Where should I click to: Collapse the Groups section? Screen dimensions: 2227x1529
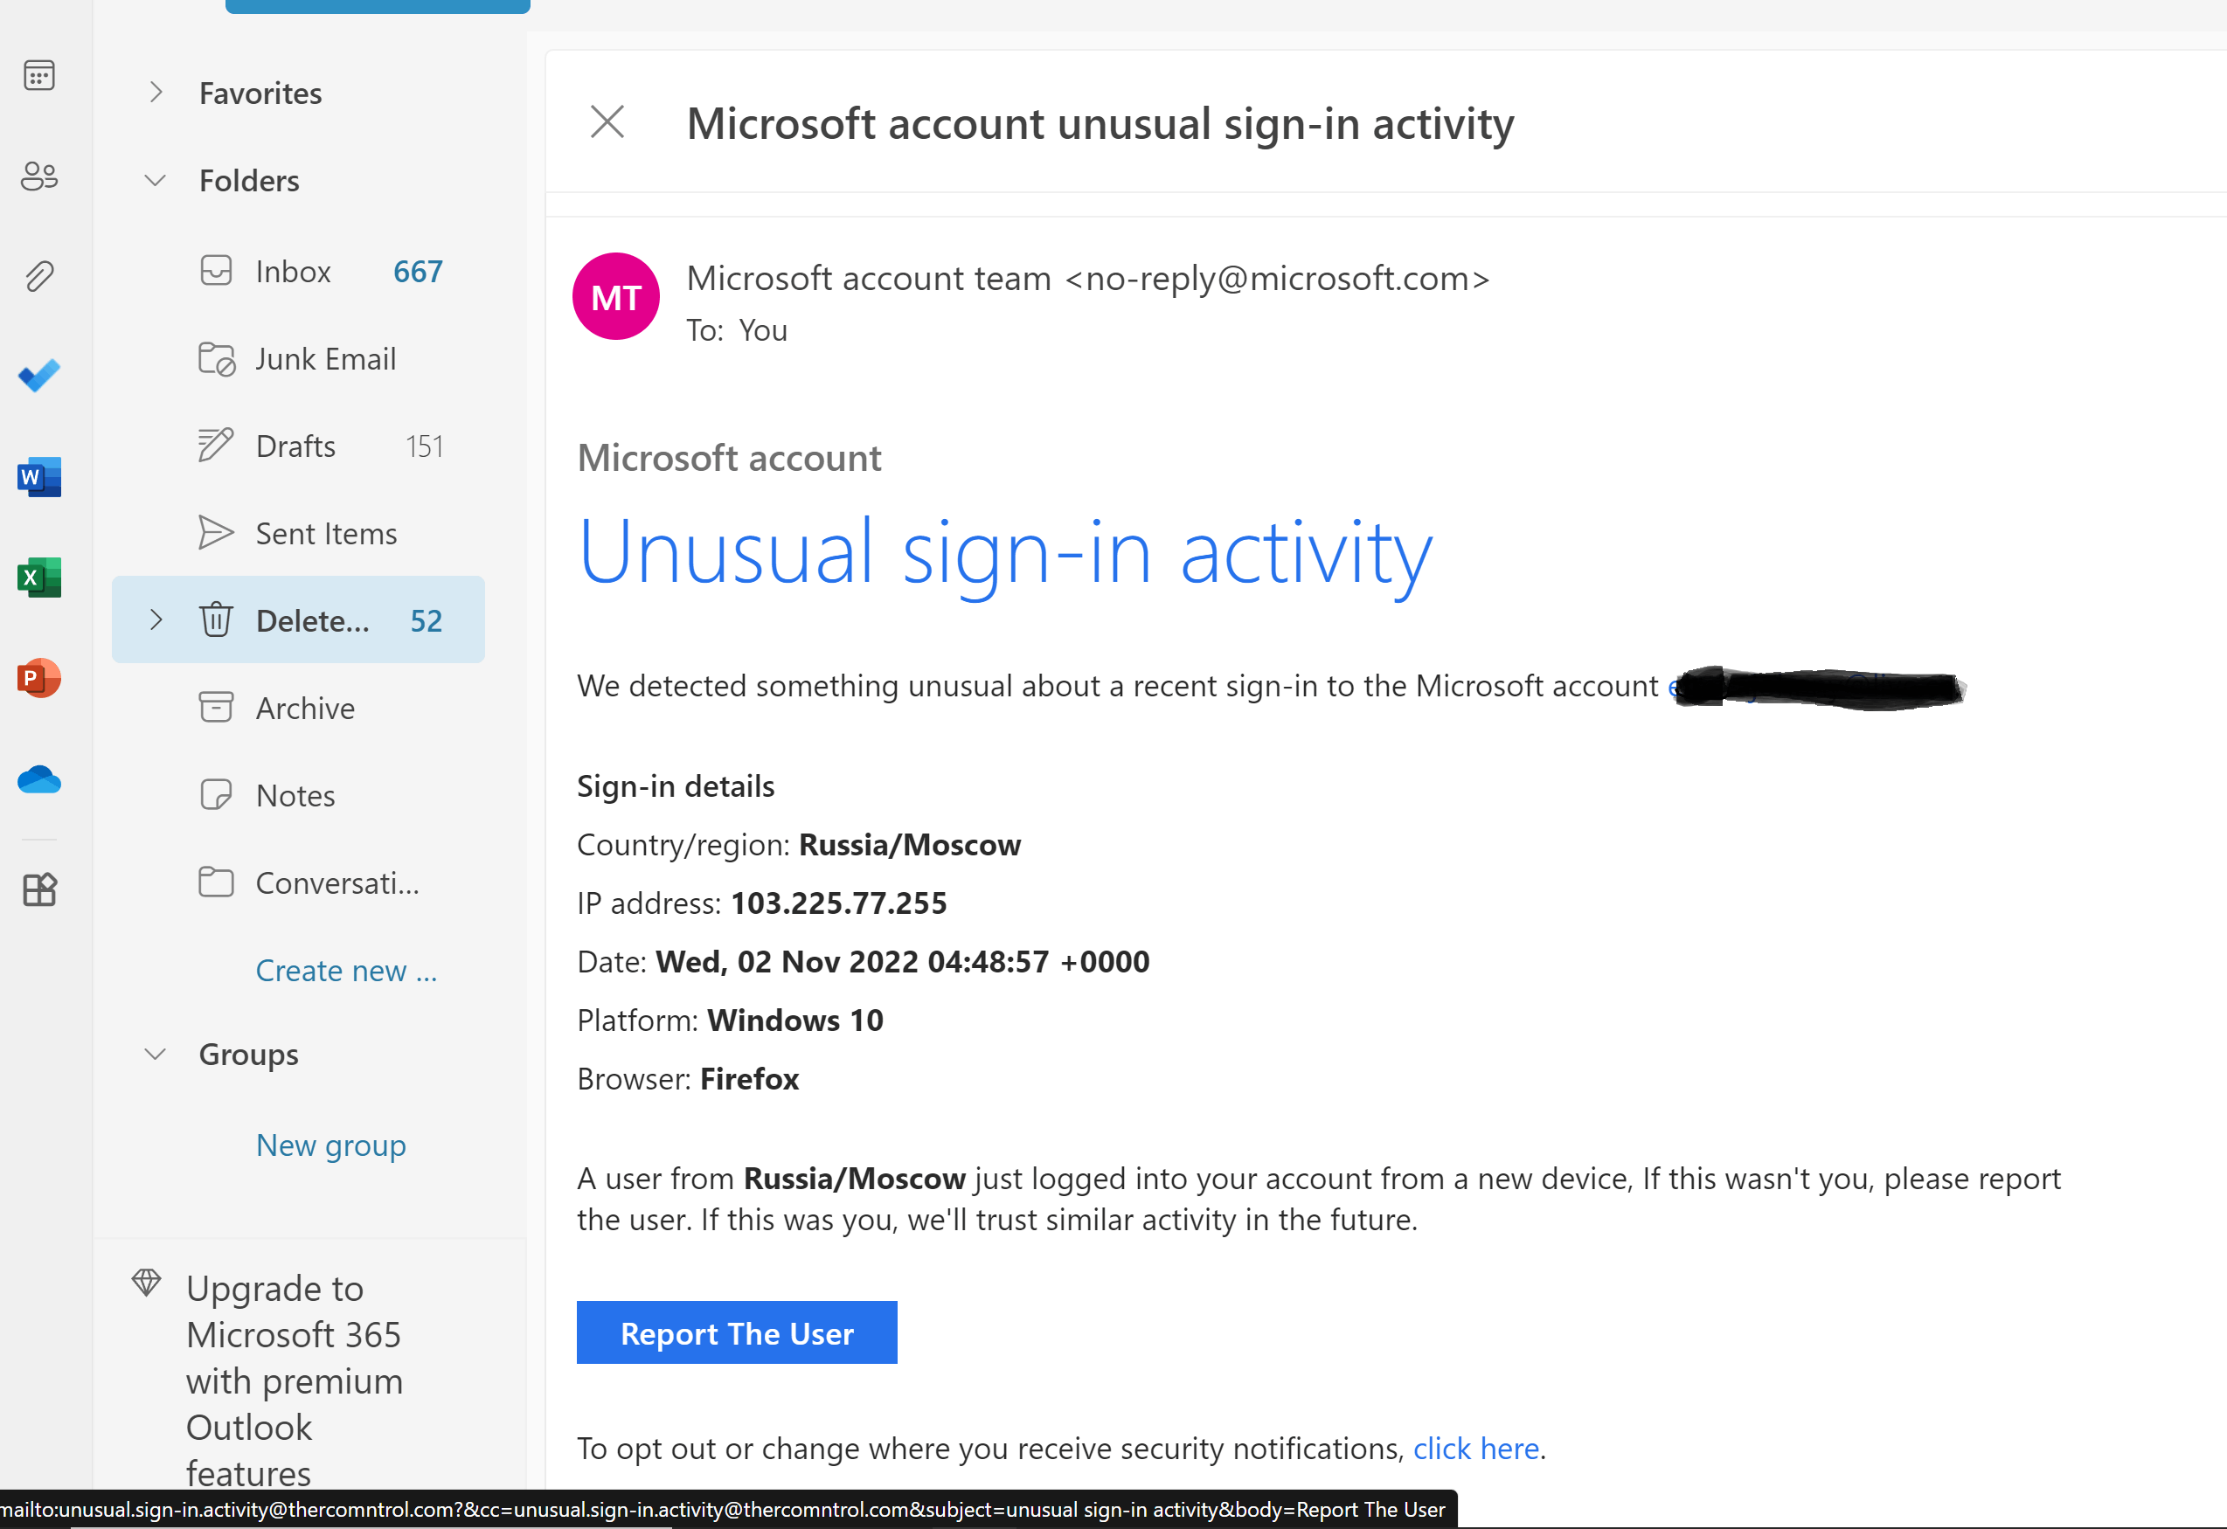tap(156, 1054)
